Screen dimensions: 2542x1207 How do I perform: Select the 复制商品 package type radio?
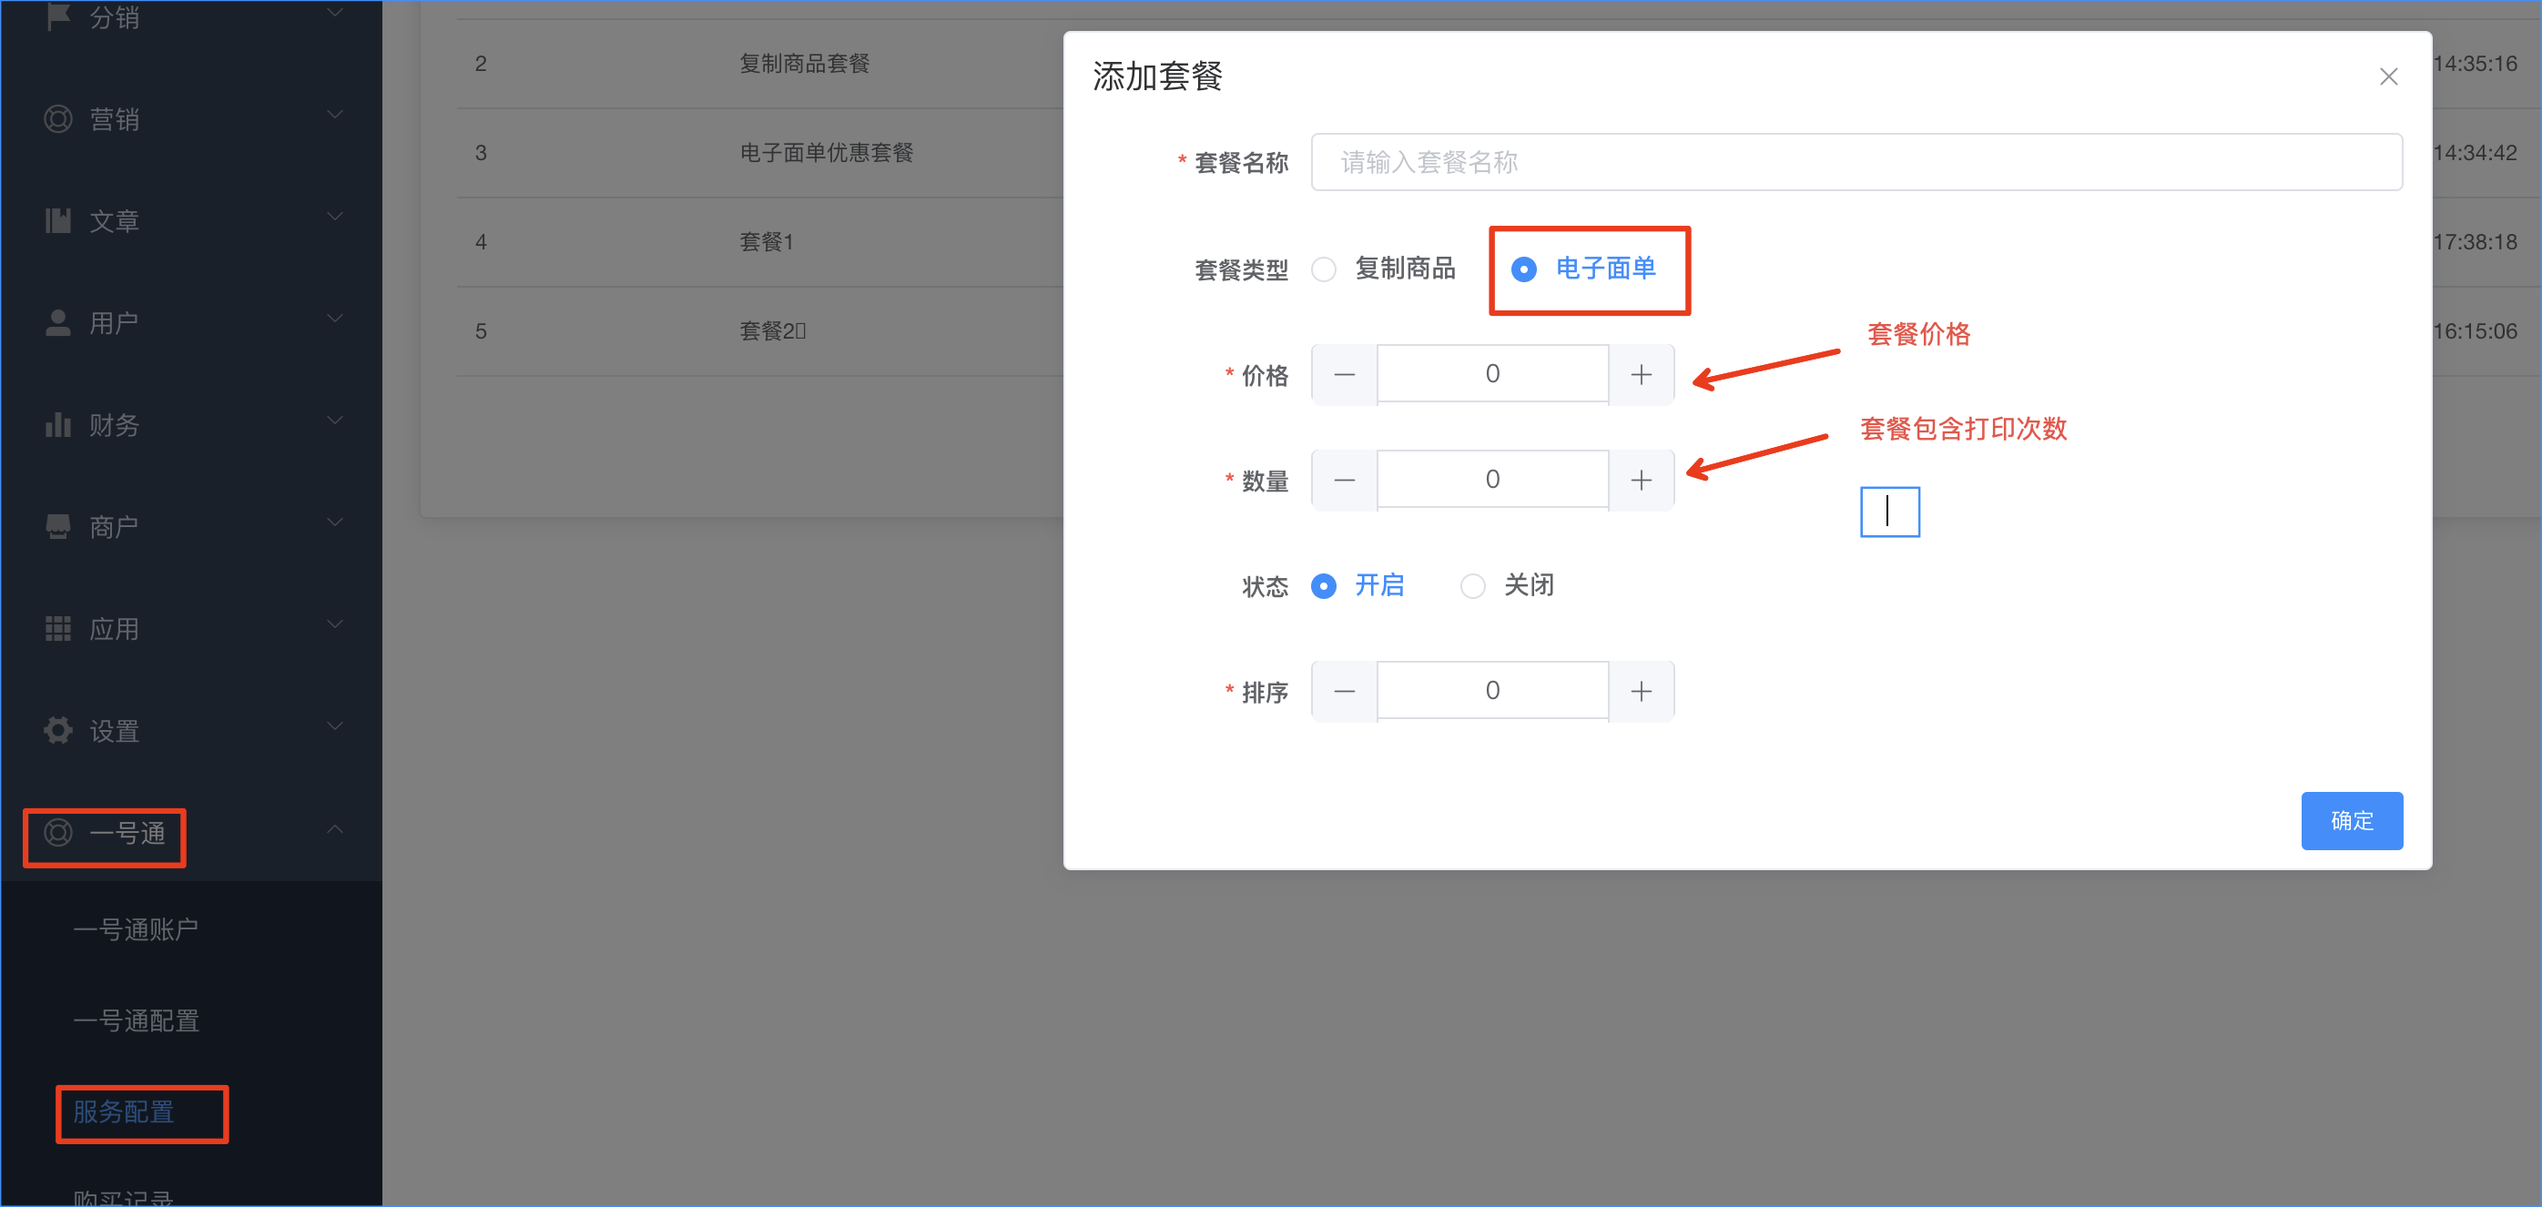pyautogui.click(x=1325, y=269)
